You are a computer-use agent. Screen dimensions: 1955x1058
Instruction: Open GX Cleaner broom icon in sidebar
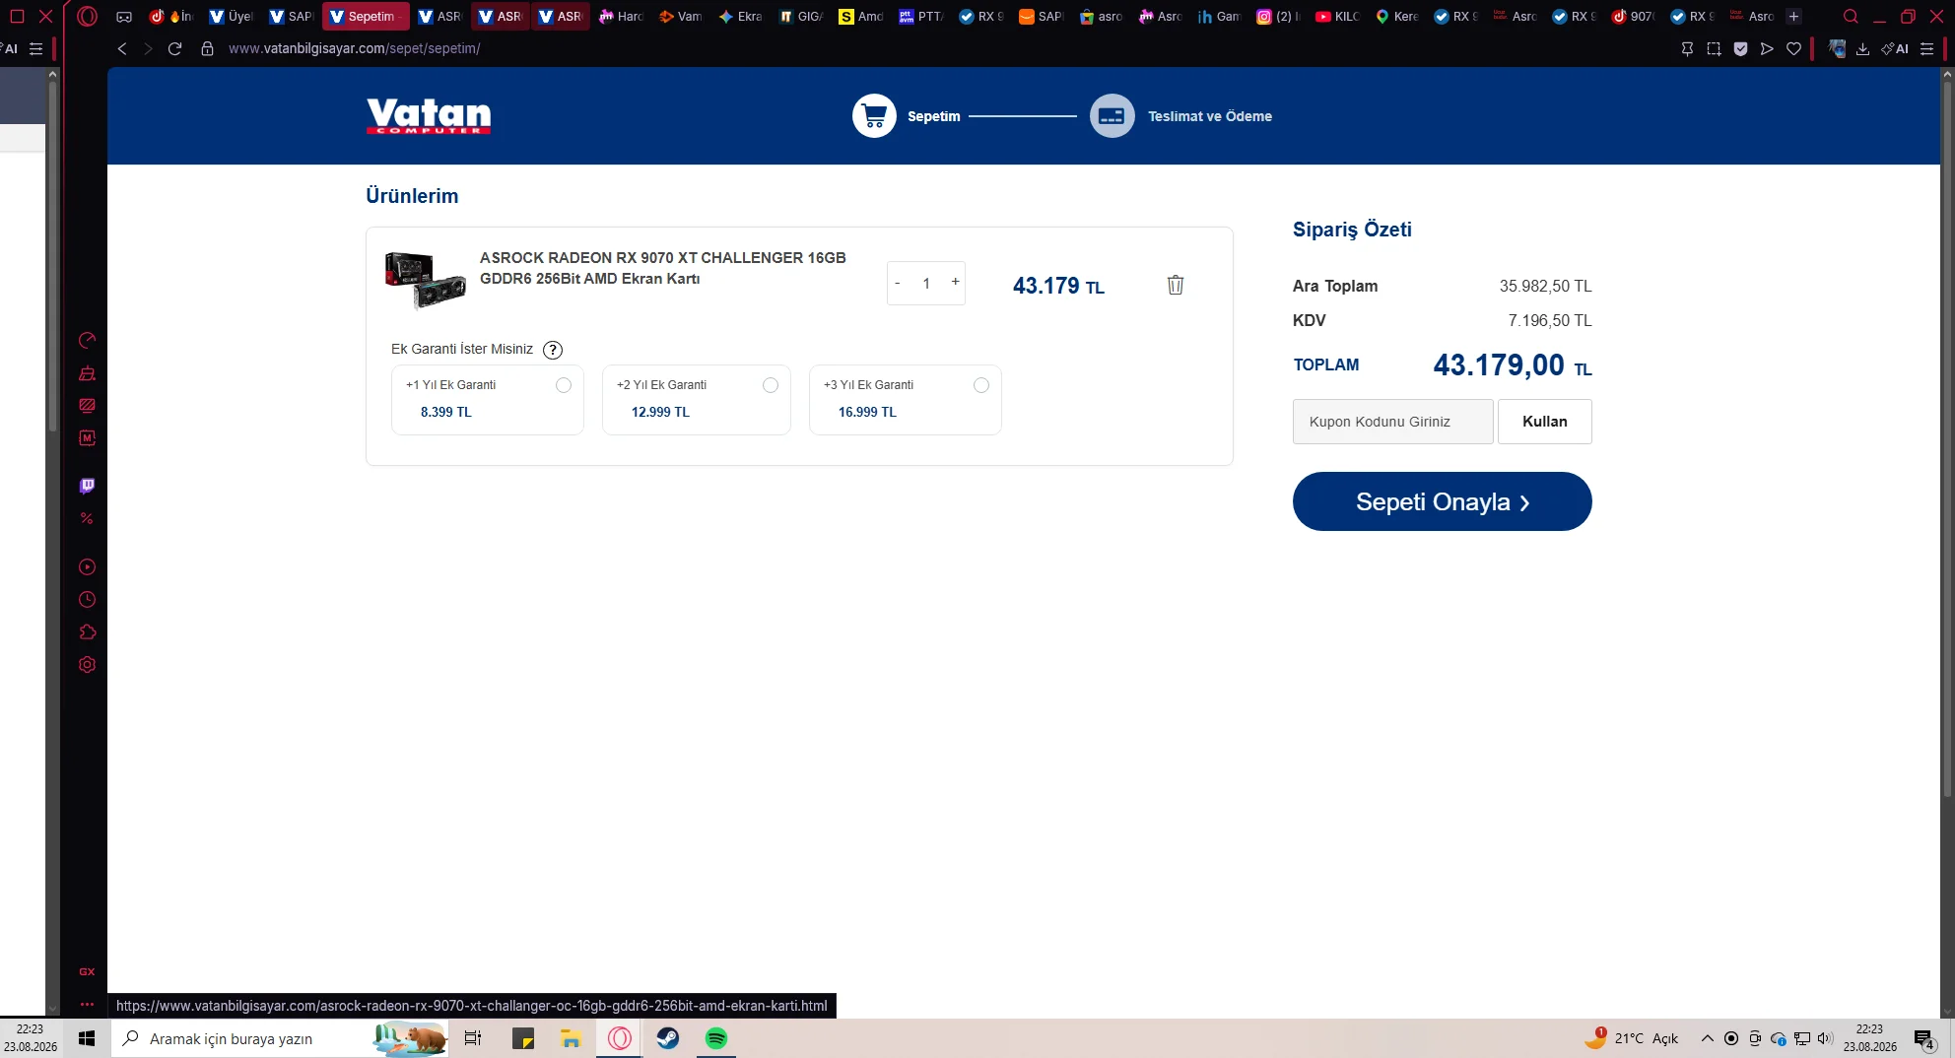coord(87,373)
